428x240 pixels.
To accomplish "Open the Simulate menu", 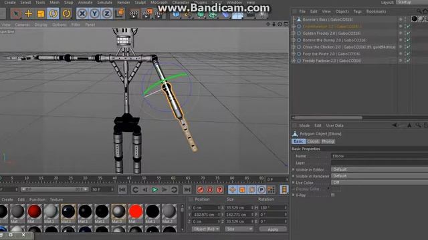I will tap(105, 2).
